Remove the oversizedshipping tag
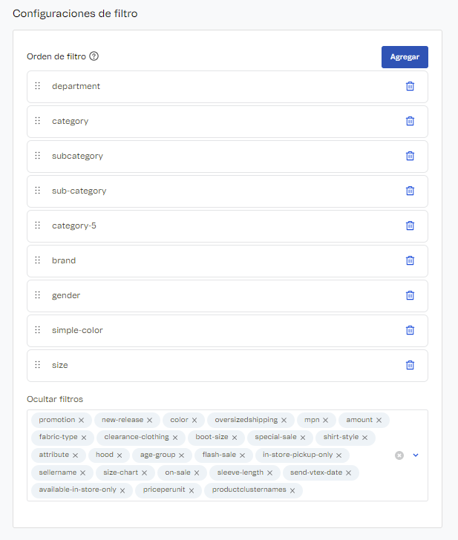 coord(284,421)
